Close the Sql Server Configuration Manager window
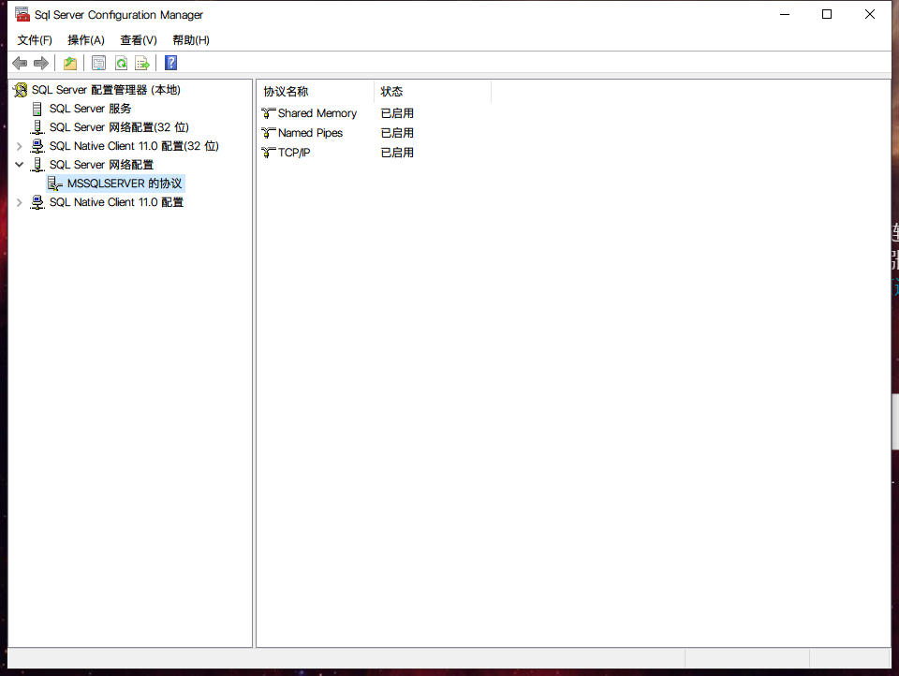 pos(870,14)
